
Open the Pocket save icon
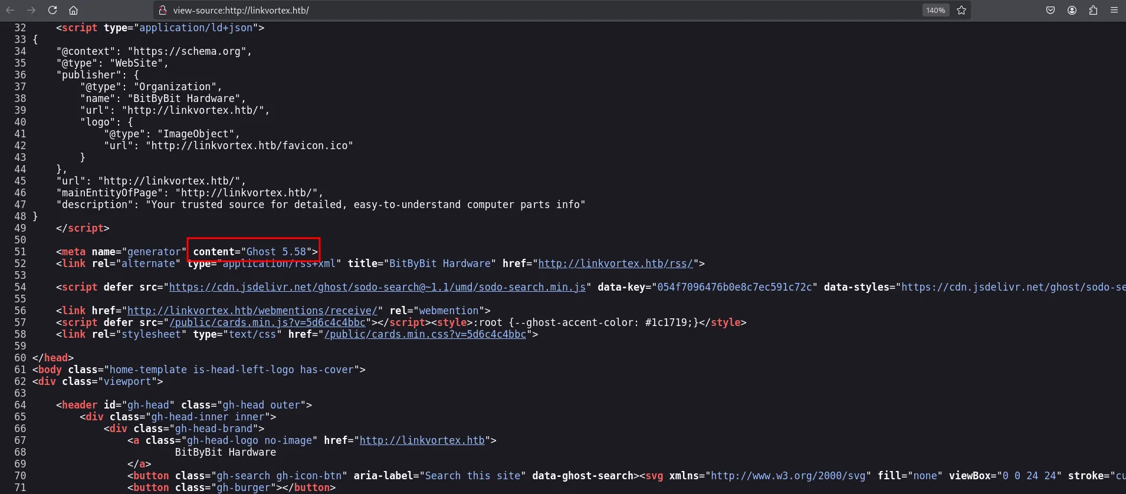[x=1051, y=10]
